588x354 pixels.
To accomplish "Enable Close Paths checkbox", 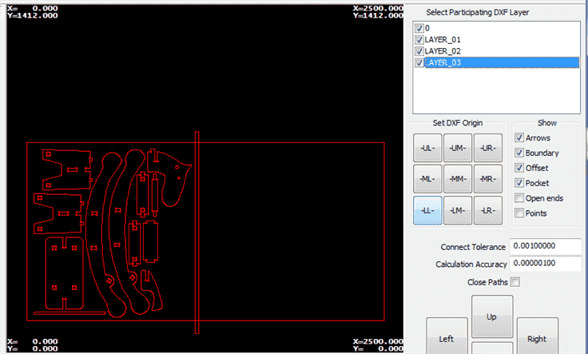I will click(x=515, y=282).
